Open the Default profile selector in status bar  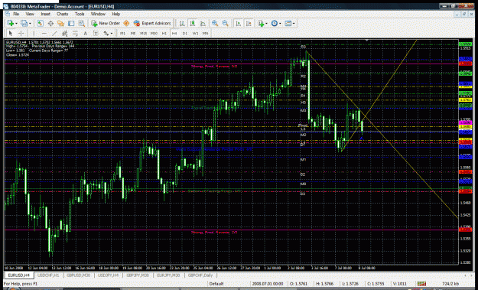[216, 284]
